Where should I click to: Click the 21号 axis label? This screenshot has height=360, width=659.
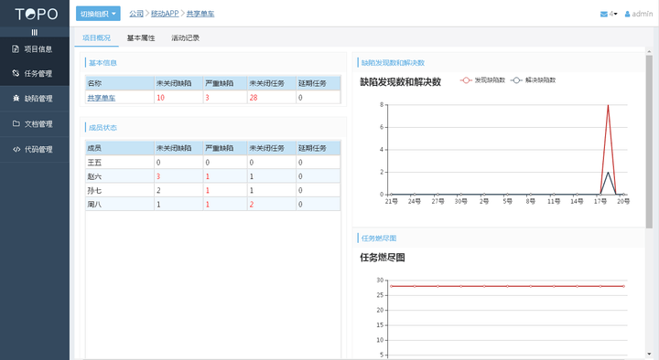[392, 201]
